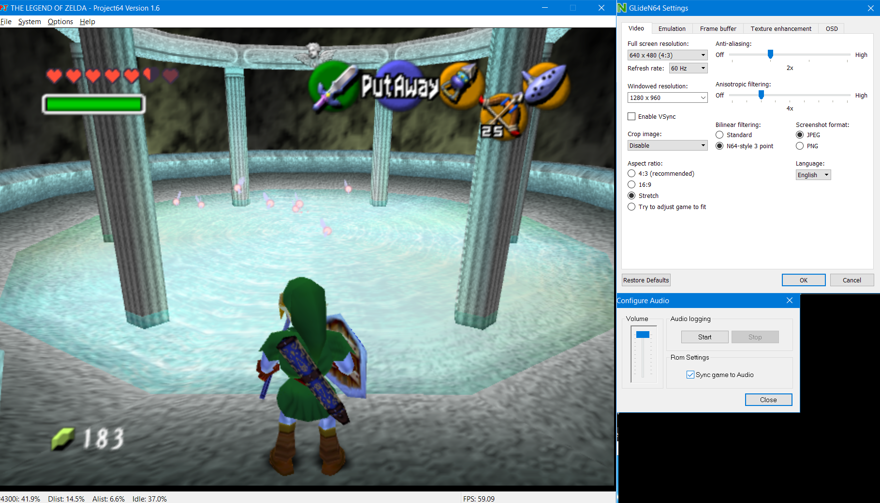
Task: Switch to the Frame buffer tab
Action: (x=718, y=29)
